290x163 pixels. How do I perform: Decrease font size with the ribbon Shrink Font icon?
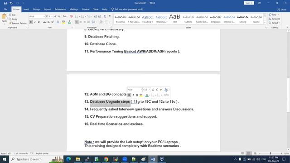point(59,16)
